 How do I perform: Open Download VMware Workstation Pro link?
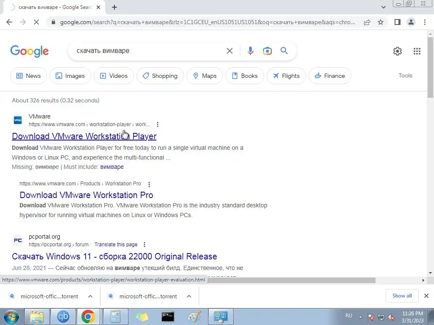pyautogui.click(x=86, y=195)
